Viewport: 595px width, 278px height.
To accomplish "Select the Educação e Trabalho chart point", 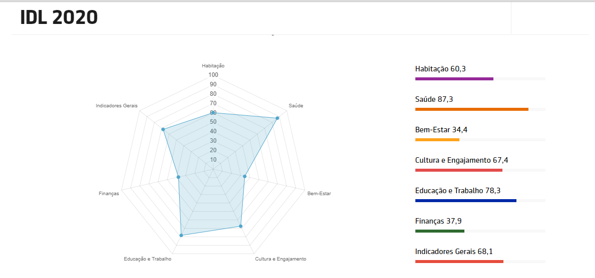I will tap(181, 235).
